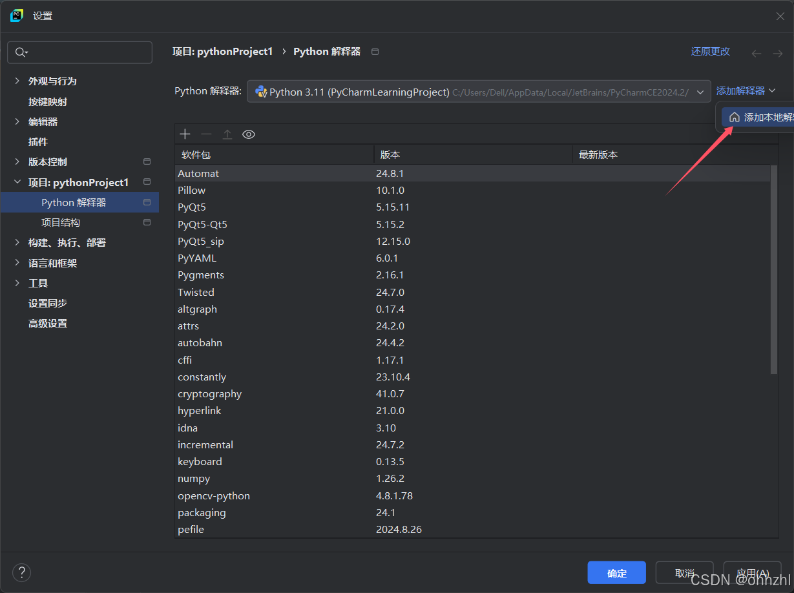Select the hyperlink package row
Viewport: 794px width, 593px height.
coord(472,411)
